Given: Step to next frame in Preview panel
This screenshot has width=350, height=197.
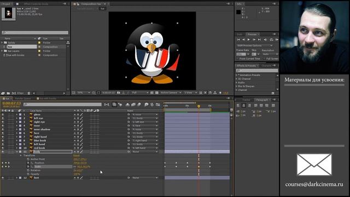Looking at the screenshot, I should pos(254,39).
